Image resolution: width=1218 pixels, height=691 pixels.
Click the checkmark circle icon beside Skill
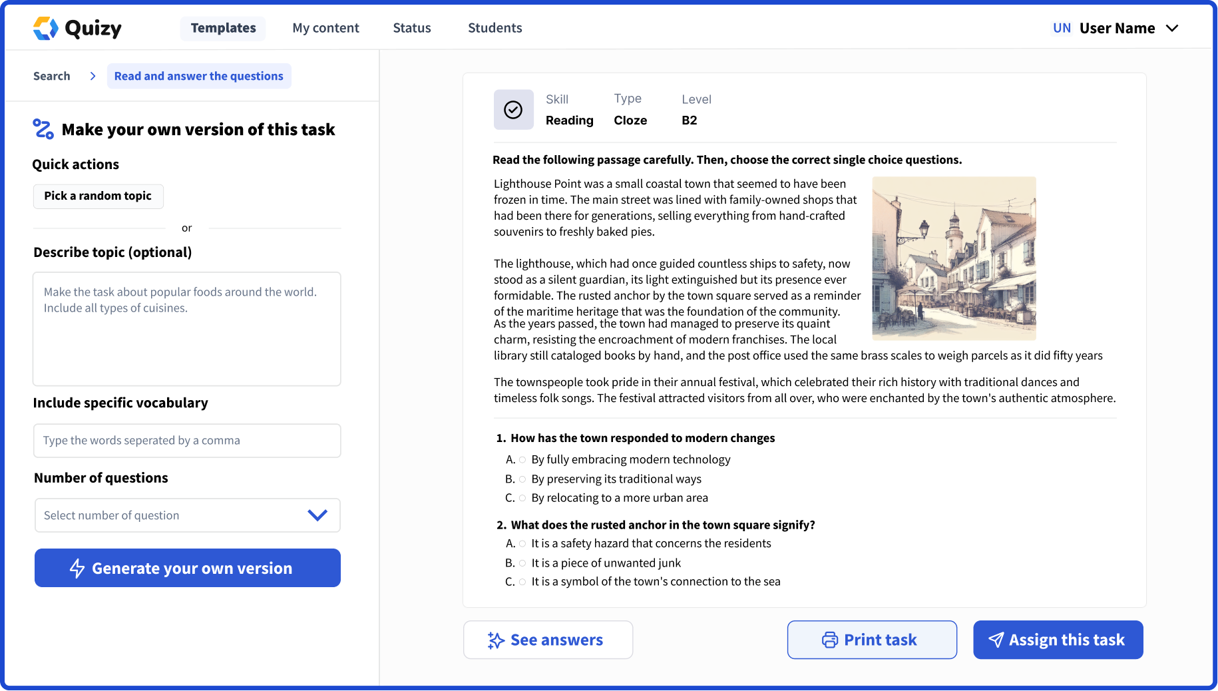pyautogui.click(x=513, y=110)
